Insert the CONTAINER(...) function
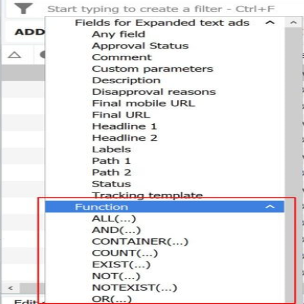This screenshot has width=304, height=304. click(x=140, y=242)
